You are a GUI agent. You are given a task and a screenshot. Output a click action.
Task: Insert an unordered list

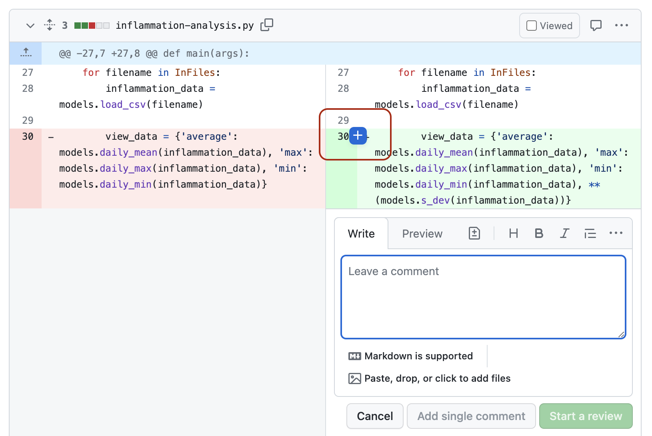[590, 233]
